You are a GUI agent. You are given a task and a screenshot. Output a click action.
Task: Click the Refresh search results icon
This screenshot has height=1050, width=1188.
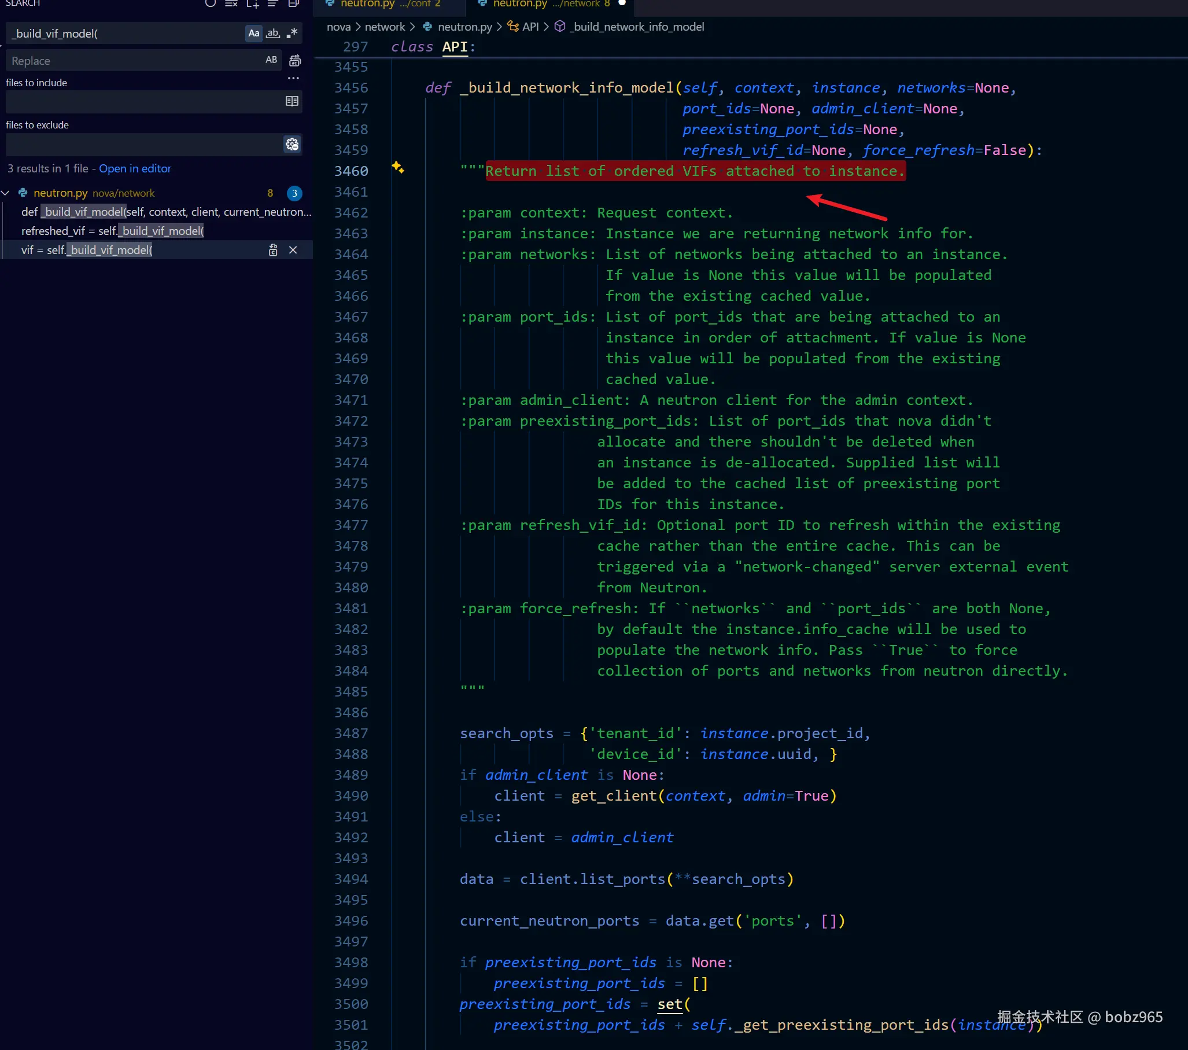211,3
